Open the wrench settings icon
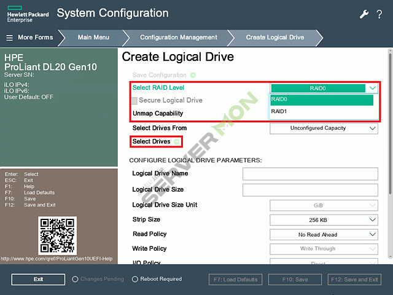Viewport: 393px width, 295px height. (364, 14)
